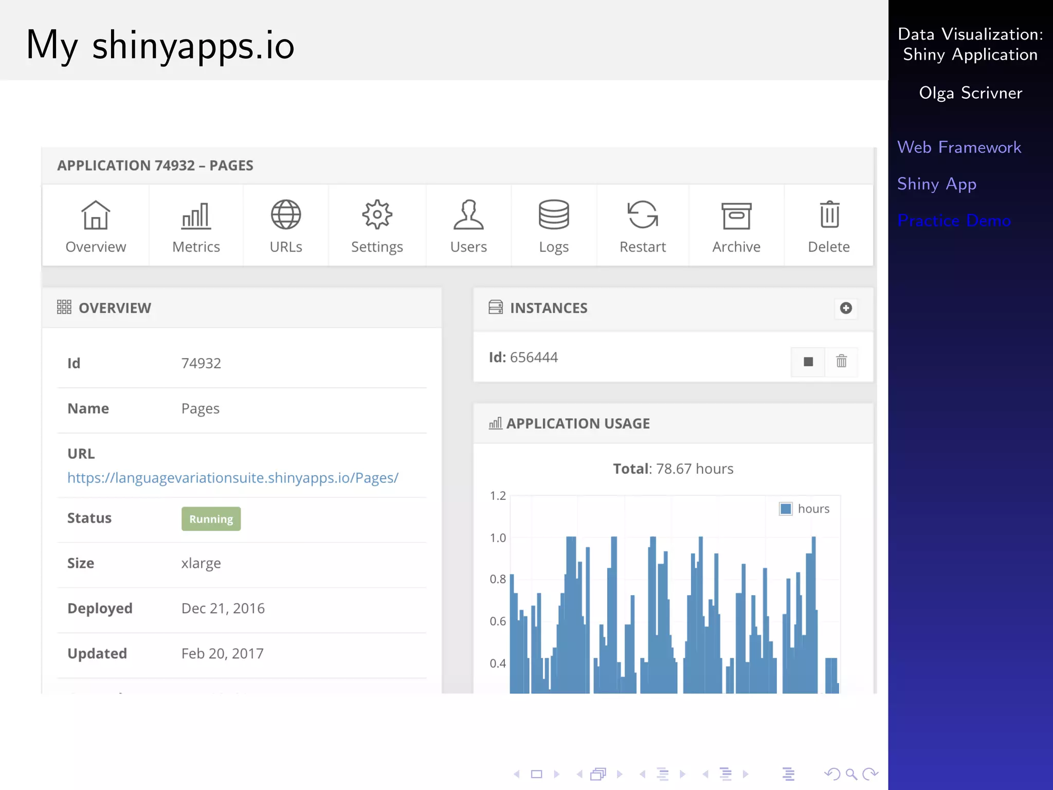
Task: Click the Deployed date Dec 21, 2016
Action: [223, 608]
